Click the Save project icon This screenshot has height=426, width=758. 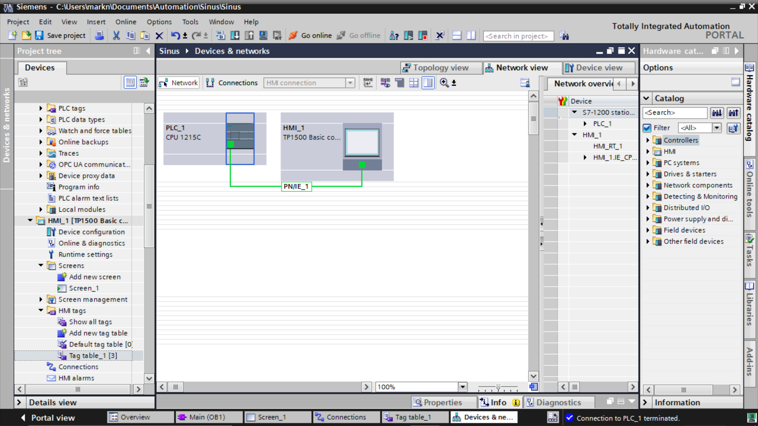pos(39,35)
